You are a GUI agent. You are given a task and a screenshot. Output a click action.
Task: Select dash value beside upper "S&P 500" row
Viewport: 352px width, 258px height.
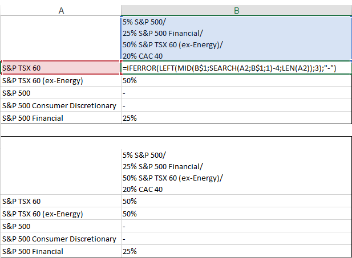pyautogui.click(x=124, y=93)
